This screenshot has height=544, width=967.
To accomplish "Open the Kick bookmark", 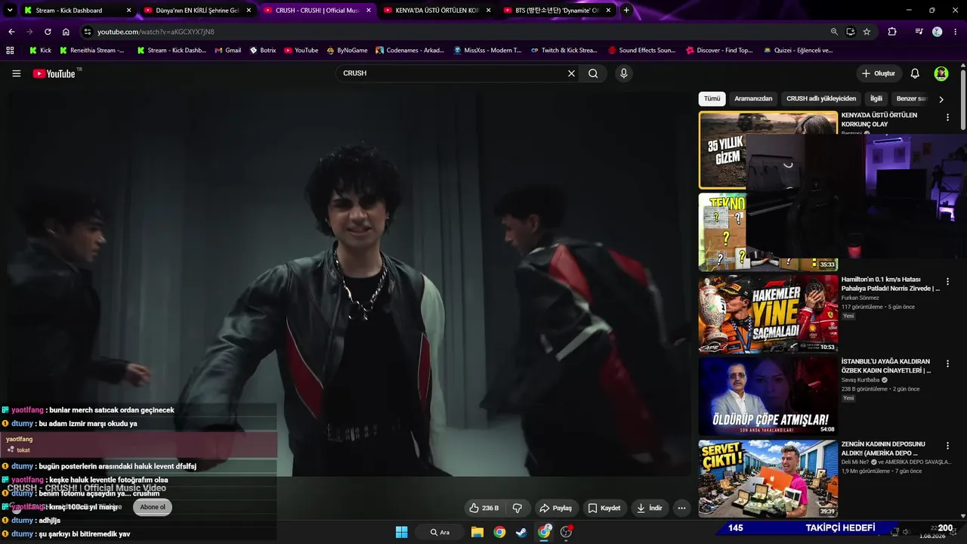I will [41, 51].
